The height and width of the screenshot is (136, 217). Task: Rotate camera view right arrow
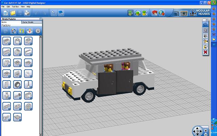(x=201, y=131)
